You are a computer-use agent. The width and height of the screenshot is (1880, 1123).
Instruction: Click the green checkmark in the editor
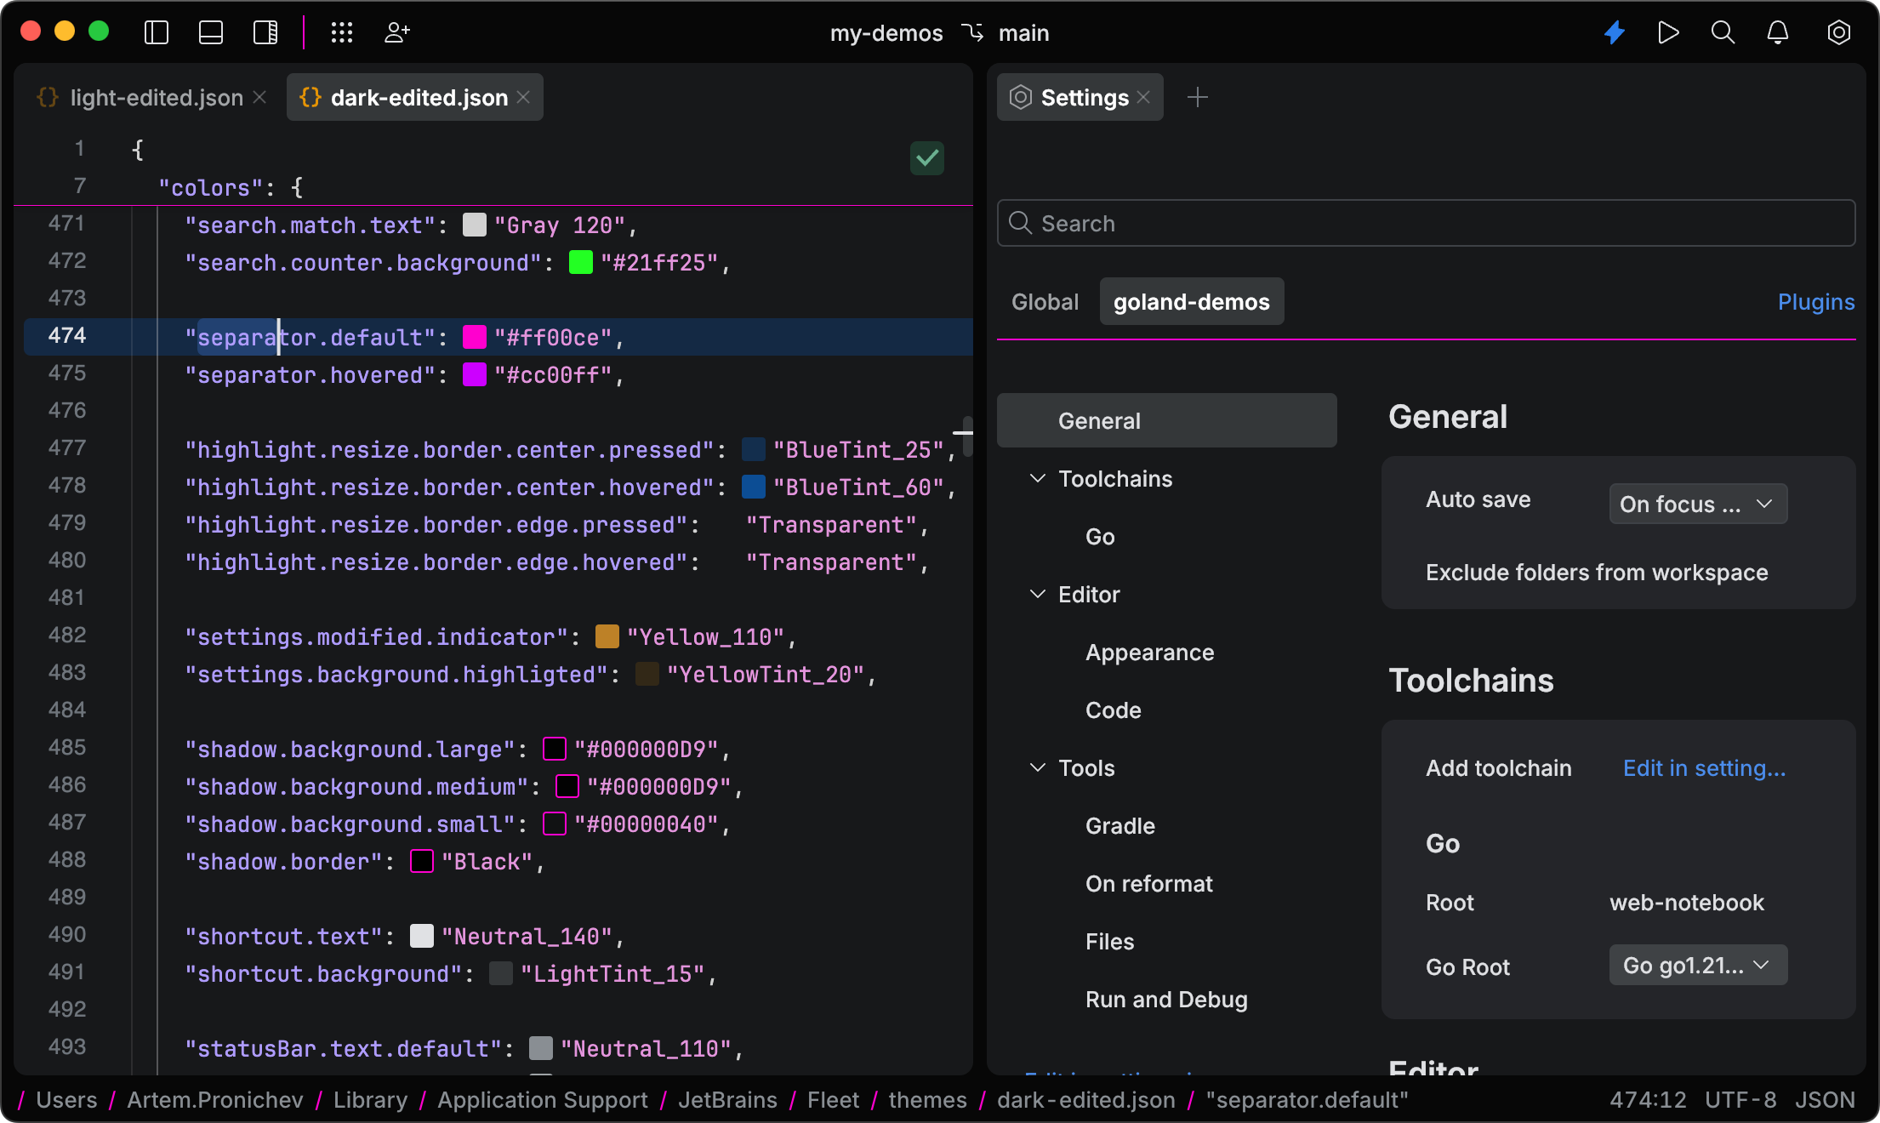point(927,158)
